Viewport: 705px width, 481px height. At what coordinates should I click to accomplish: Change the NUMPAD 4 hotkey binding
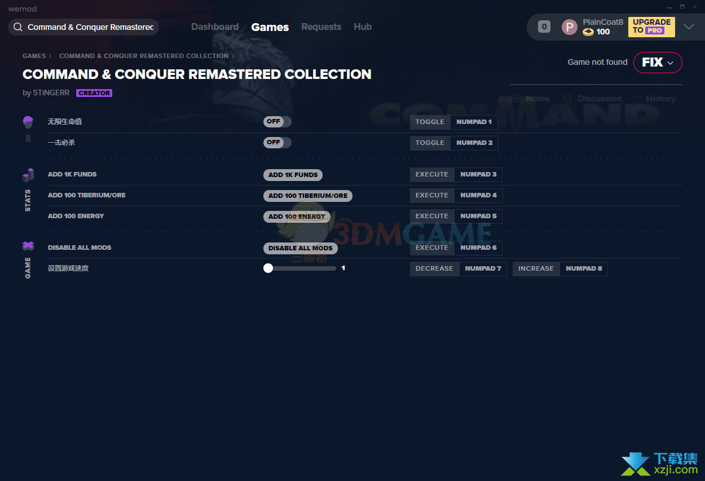pyautogui.click(x=478, y=195)
